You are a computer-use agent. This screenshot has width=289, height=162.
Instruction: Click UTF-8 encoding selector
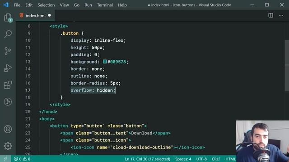tap(201, 159)
